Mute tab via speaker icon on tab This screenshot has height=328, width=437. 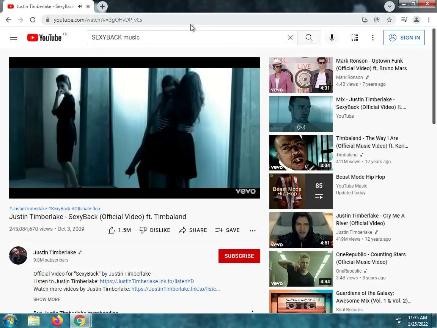click(x=80, y=6)
